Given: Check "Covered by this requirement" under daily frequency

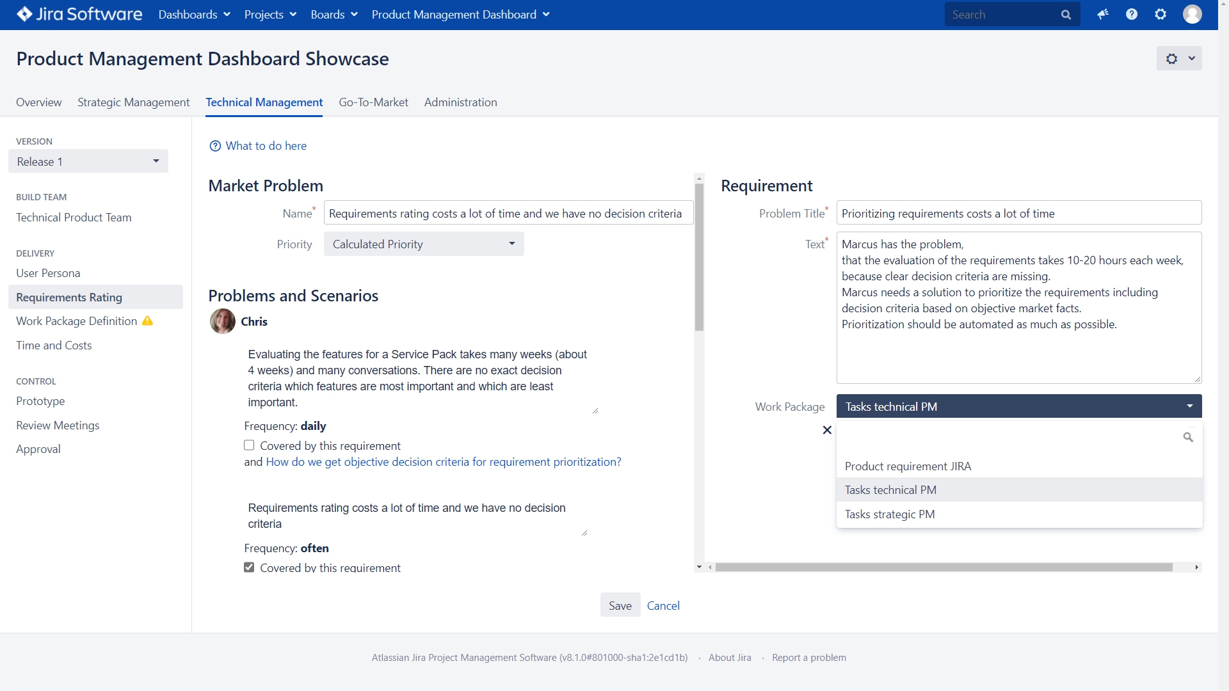Looking at the screenshot, I should coord(249,445).
